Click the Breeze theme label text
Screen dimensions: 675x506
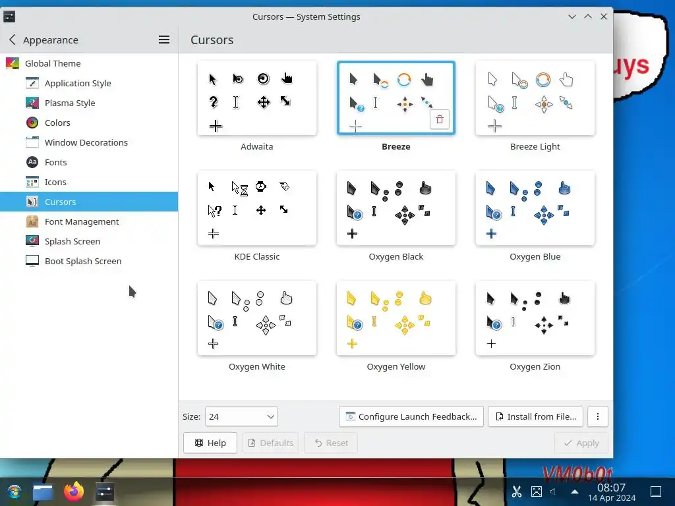click(x=396, y=146)
